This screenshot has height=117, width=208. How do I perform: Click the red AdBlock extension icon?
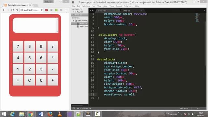(x=46, y=10)
